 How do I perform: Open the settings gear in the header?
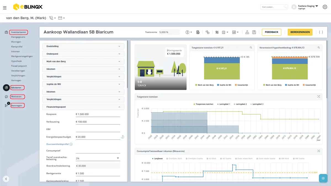click(x=325, y=7)
